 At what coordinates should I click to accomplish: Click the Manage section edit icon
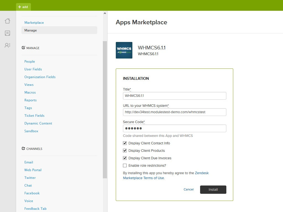23,48
